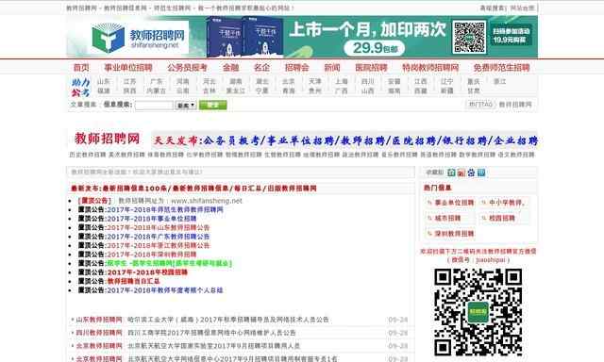
Task: Open hot info link 事业单位招聘 in sidebar
Action: pos(454,203)
